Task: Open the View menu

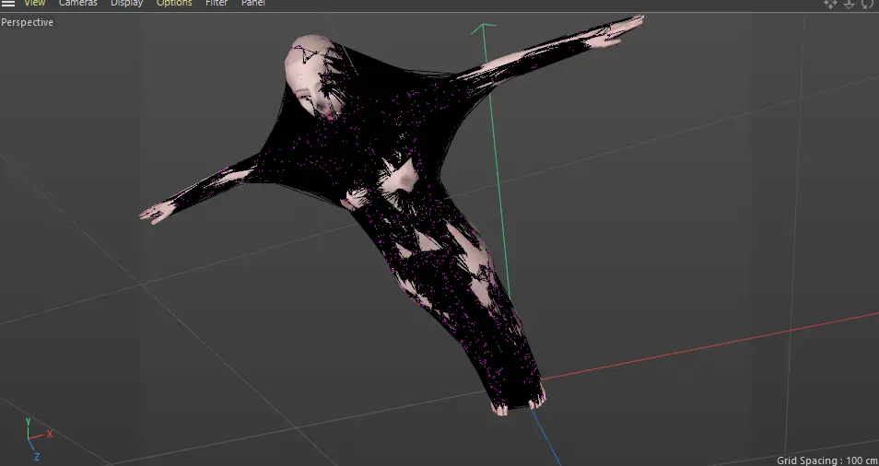Action: click(34, 4)
